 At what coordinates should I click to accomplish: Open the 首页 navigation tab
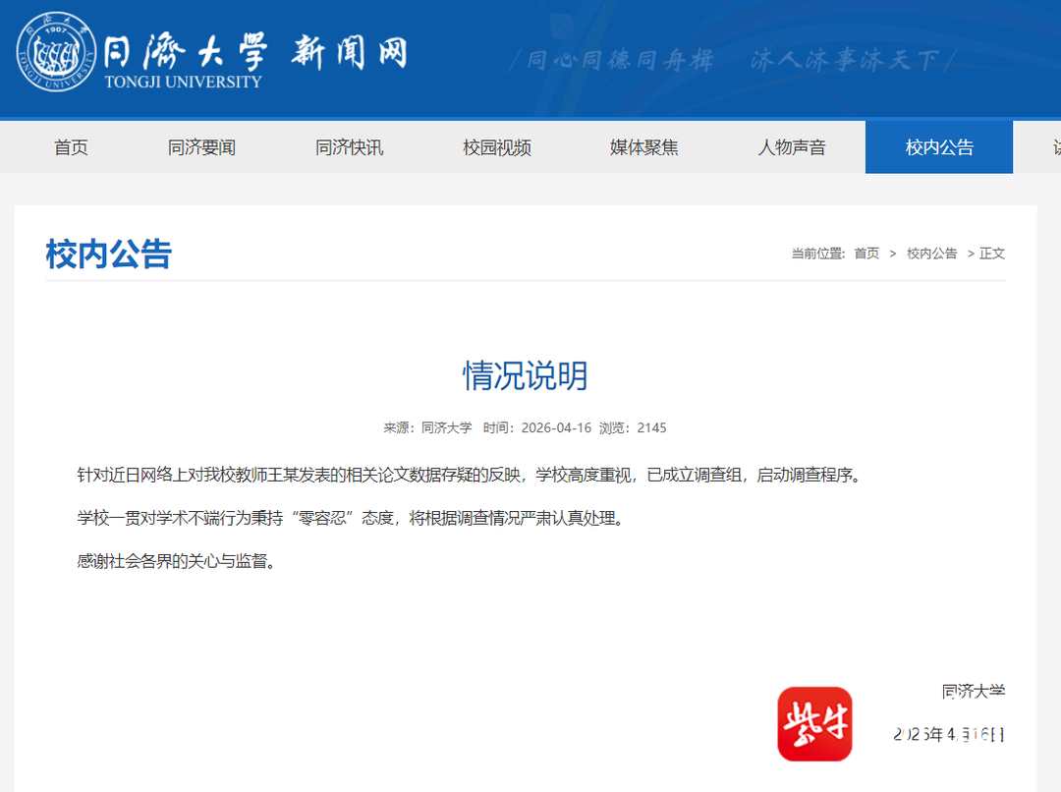pos(71,147)
